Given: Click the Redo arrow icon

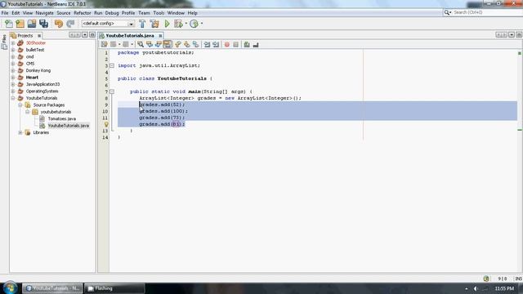Looking at the screenshot, I should pyautogui.click(x=70, y=24).
